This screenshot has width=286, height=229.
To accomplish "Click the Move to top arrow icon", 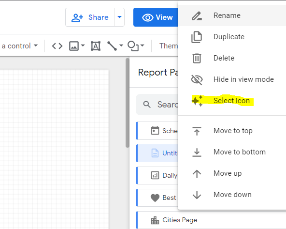I will pyautogui.click(x=197, y=131).
